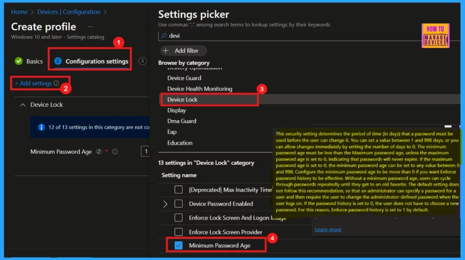This screenshot has width=465, height=260.
Task: Select Display category
Action: coord(177,111)
